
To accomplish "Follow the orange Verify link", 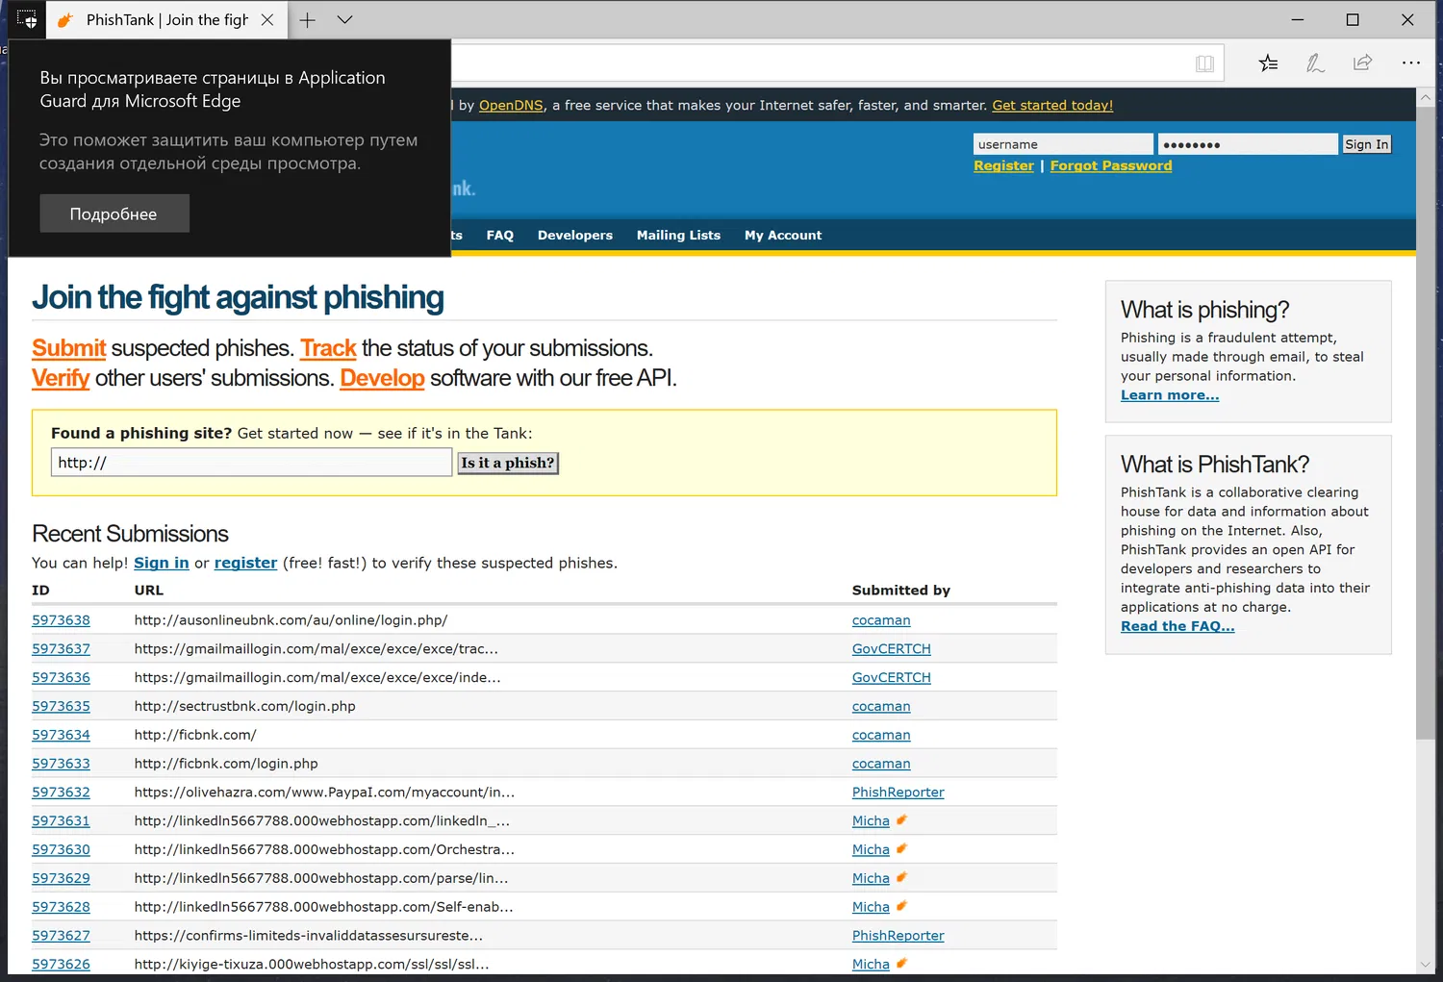I will click(x=61, y=378).
